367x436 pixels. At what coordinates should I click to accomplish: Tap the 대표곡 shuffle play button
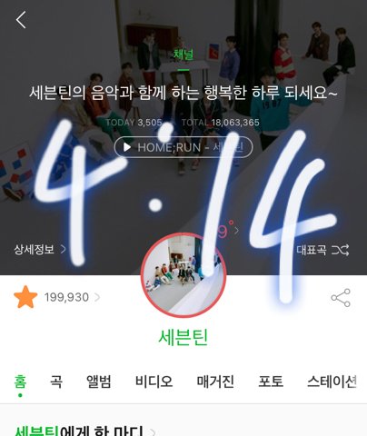(322, 250)
